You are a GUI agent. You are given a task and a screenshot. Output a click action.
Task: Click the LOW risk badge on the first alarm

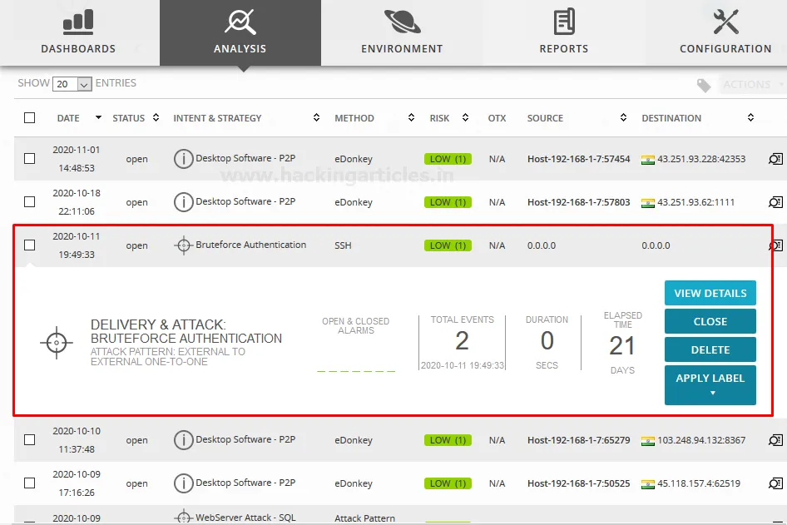447,158
